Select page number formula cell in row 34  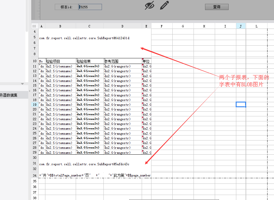click(95, 175)
